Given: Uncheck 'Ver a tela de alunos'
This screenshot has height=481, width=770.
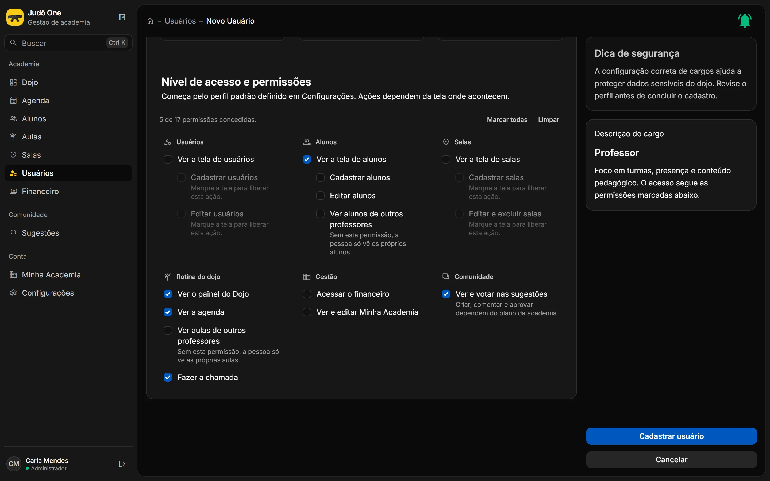Looking at the screenshot, I should click(x=307, y=159).
